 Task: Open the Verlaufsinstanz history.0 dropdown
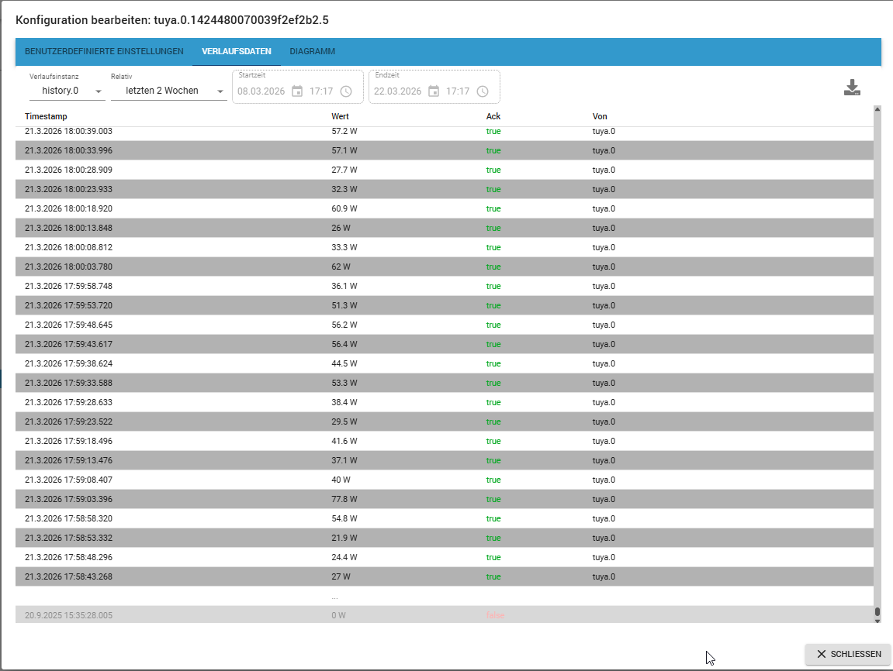[67, 91]
